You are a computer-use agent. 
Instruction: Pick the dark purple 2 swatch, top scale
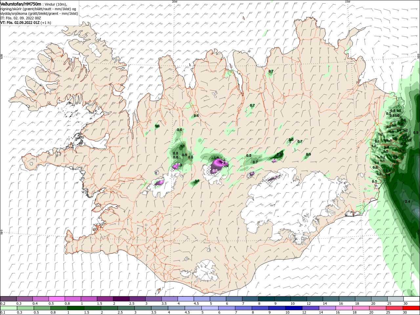[x=121, y=299]
